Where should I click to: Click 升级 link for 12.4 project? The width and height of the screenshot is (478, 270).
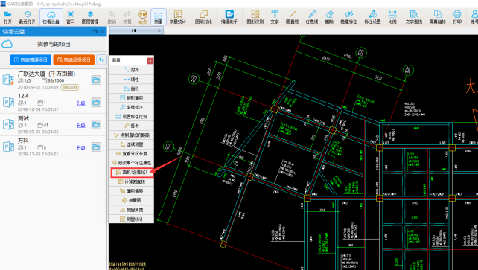81,103
